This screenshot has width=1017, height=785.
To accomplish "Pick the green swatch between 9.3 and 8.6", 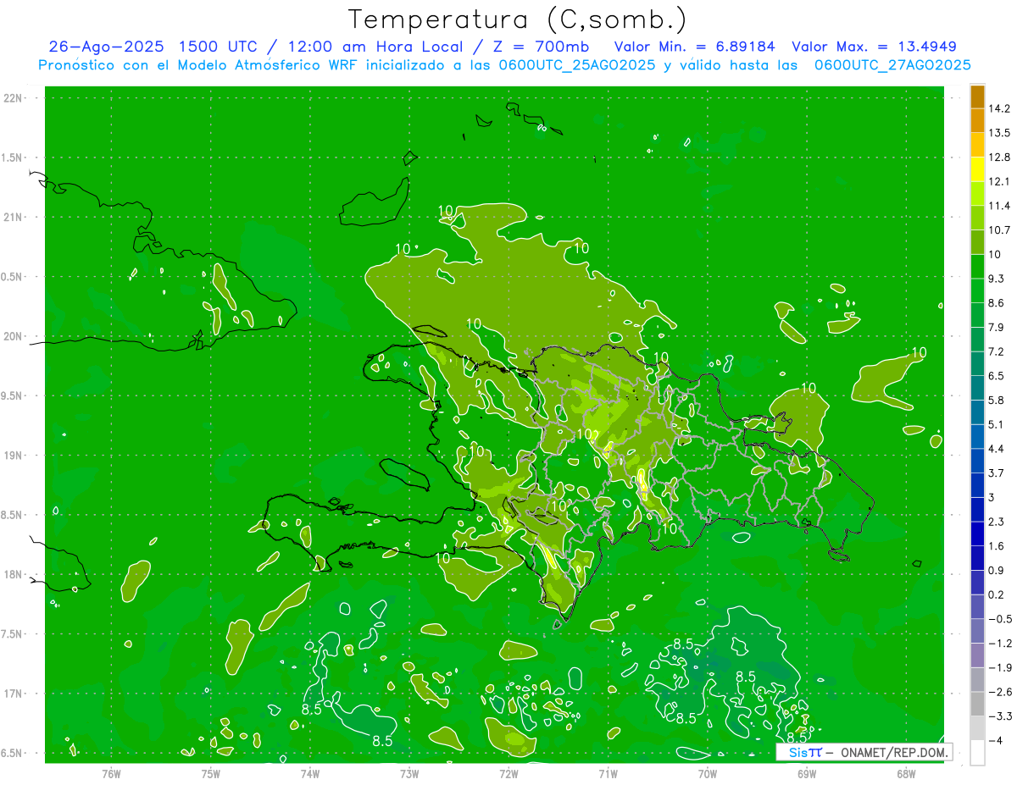I will click(977, 290).
